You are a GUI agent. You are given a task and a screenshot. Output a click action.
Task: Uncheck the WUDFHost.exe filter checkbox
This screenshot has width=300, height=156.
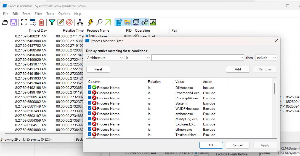click(x=89, y=108)
